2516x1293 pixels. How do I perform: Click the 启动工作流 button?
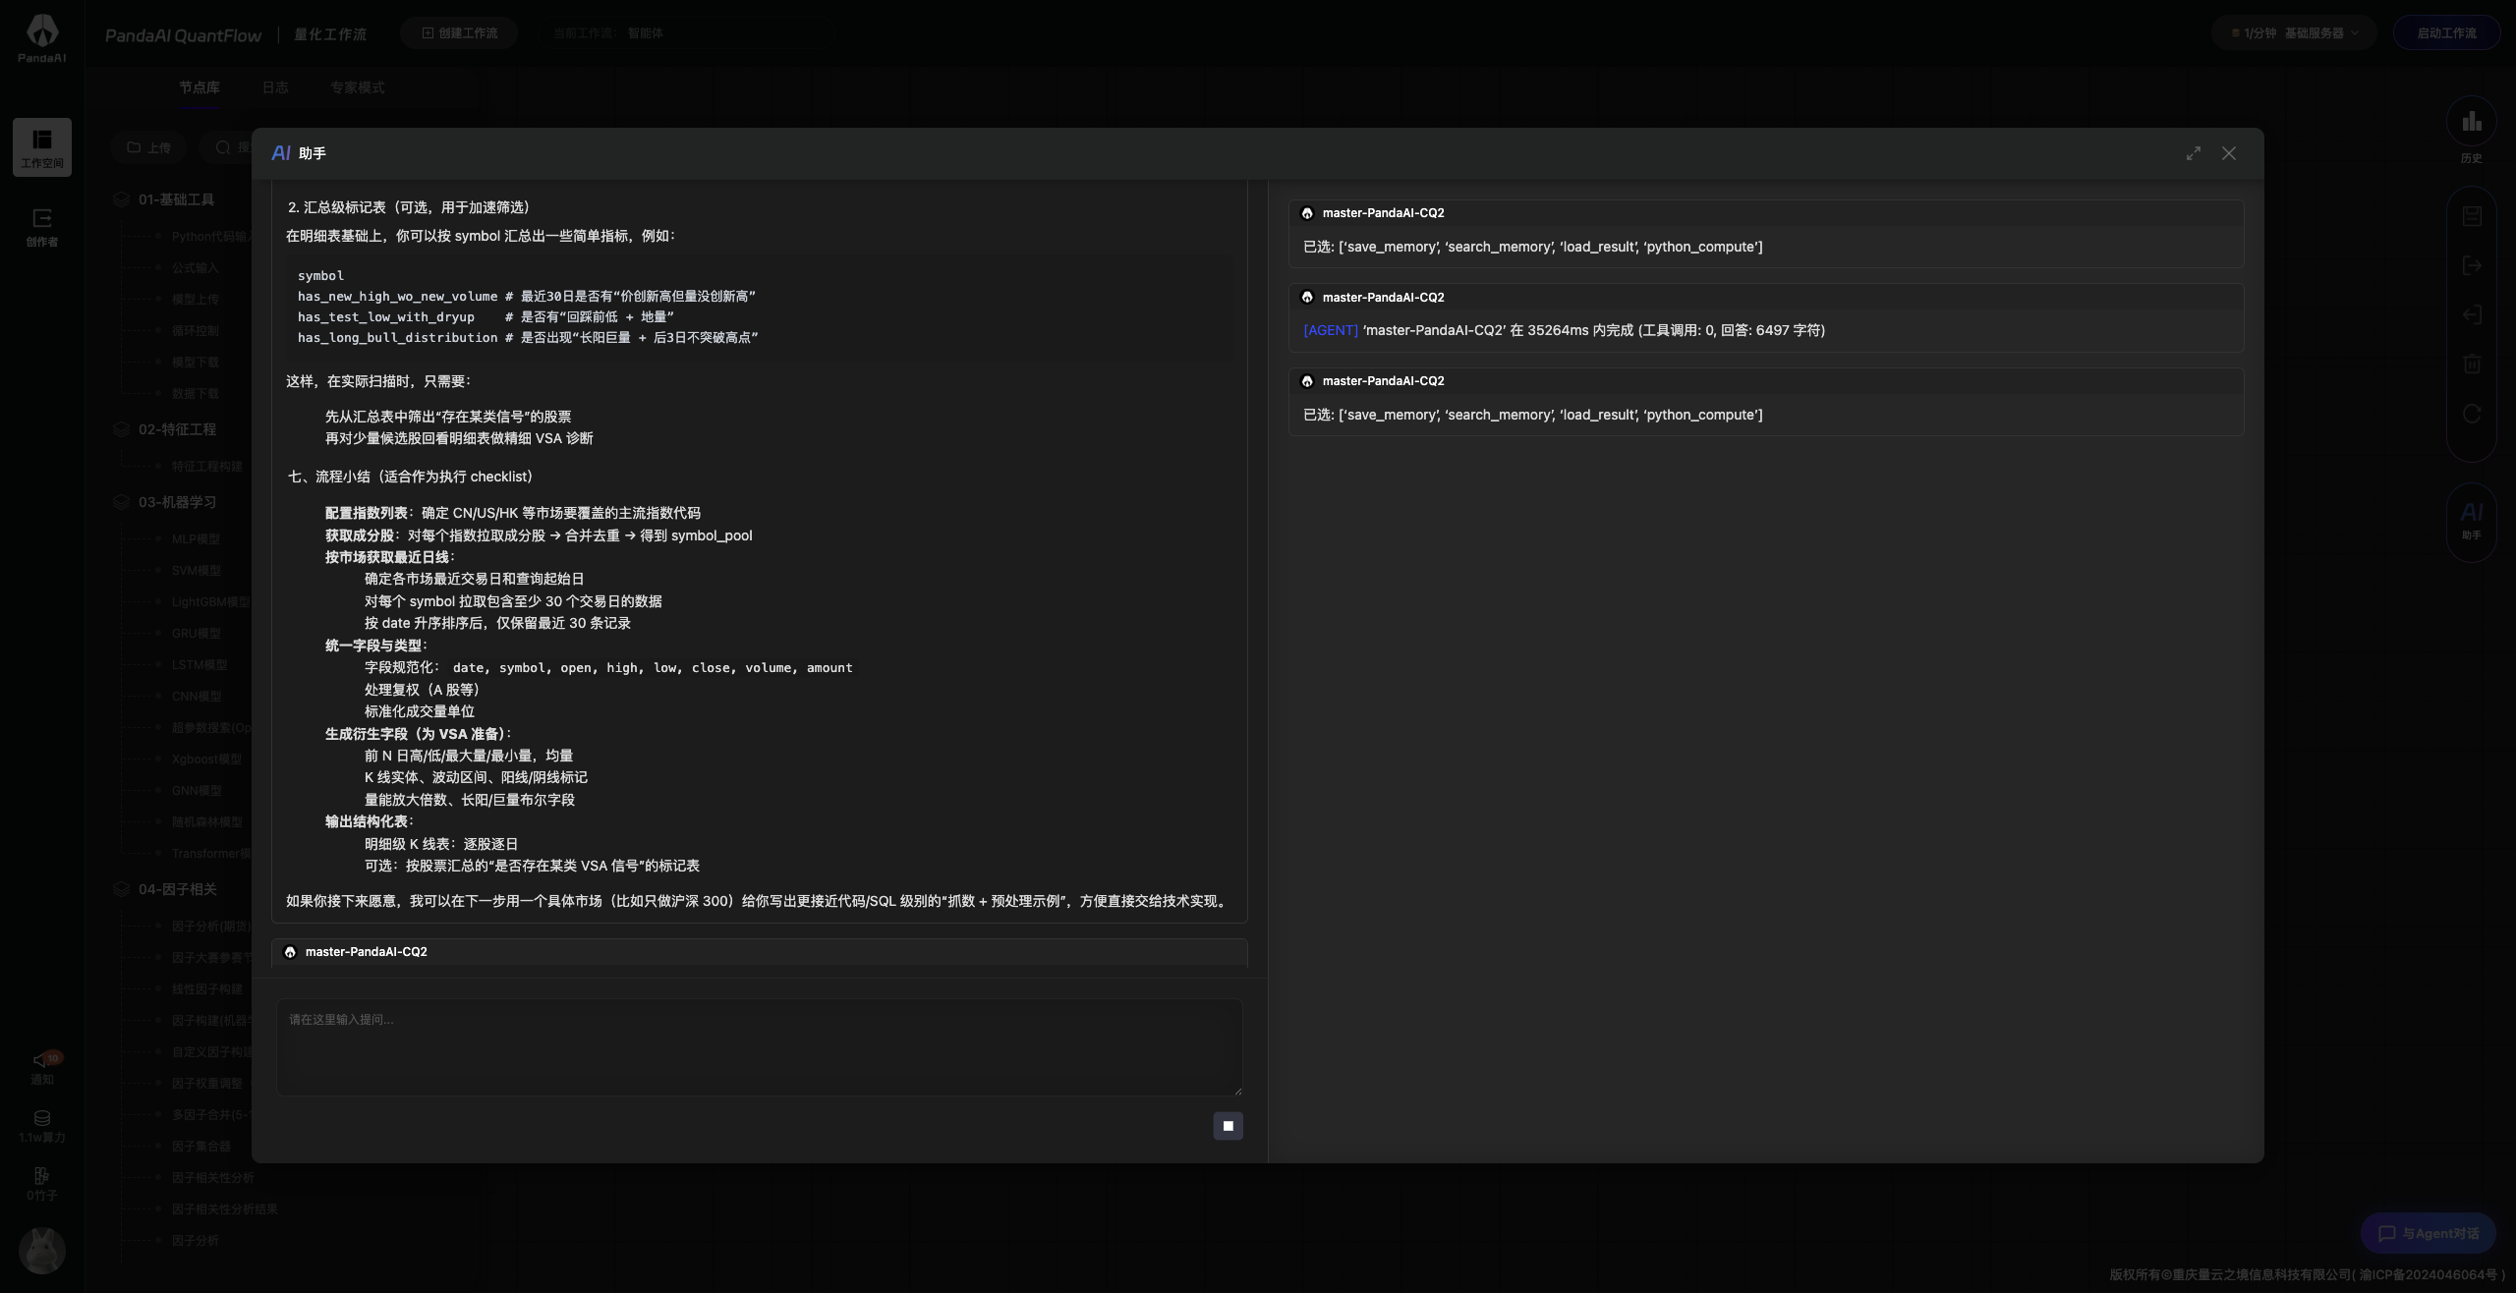[2446, 33]
